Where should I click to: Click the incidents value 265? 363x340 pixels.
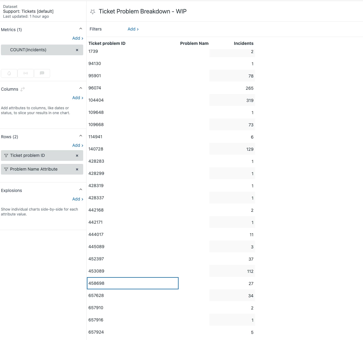[x=250, y=88]
